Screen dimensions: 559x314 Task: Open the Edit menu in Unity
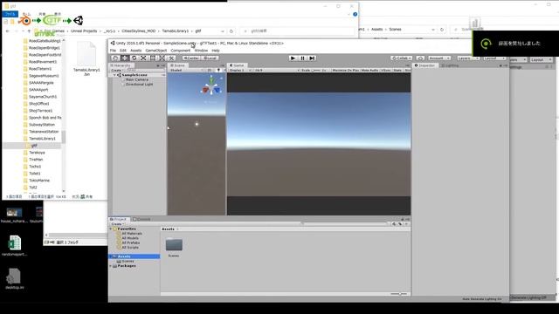[123, 51]
